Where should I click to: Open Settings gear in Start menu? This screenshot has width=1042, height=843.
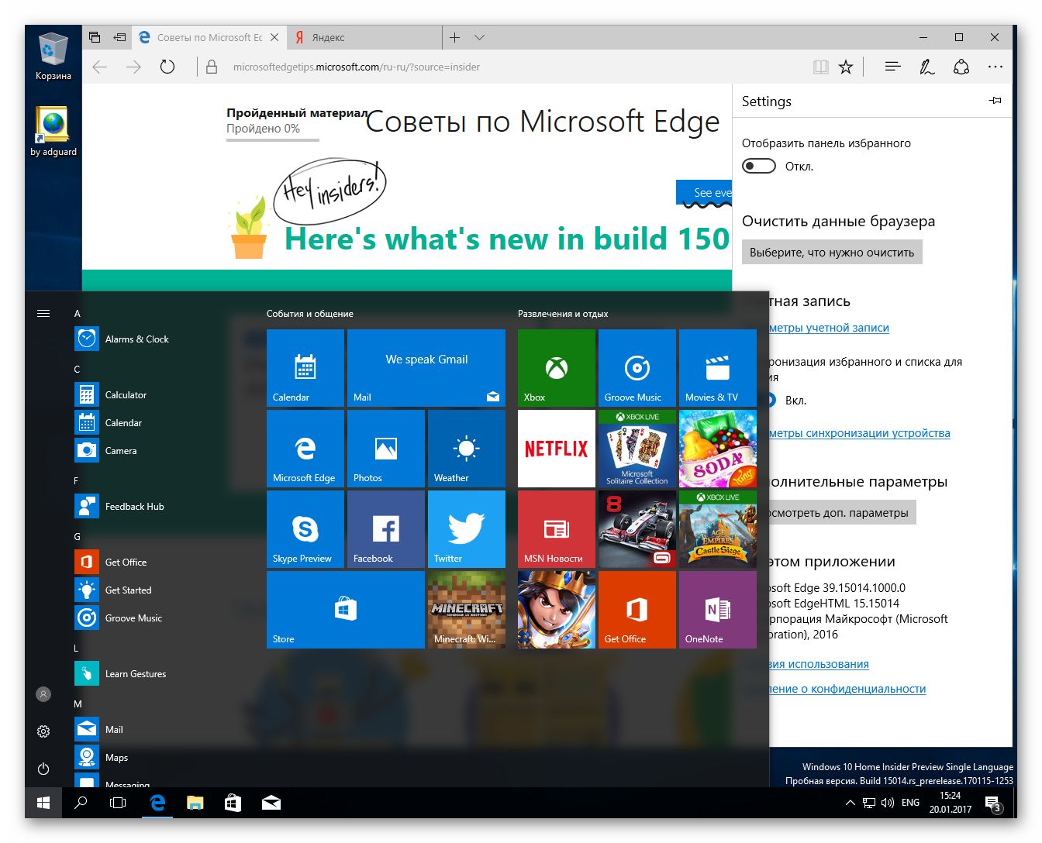click(x=43, y=731)
